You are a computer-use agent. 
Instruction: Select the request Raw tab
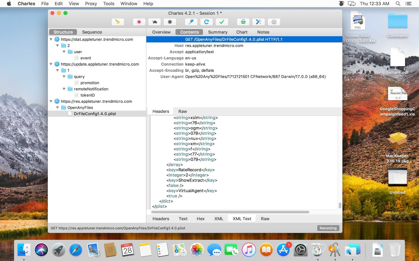[183, 111]
